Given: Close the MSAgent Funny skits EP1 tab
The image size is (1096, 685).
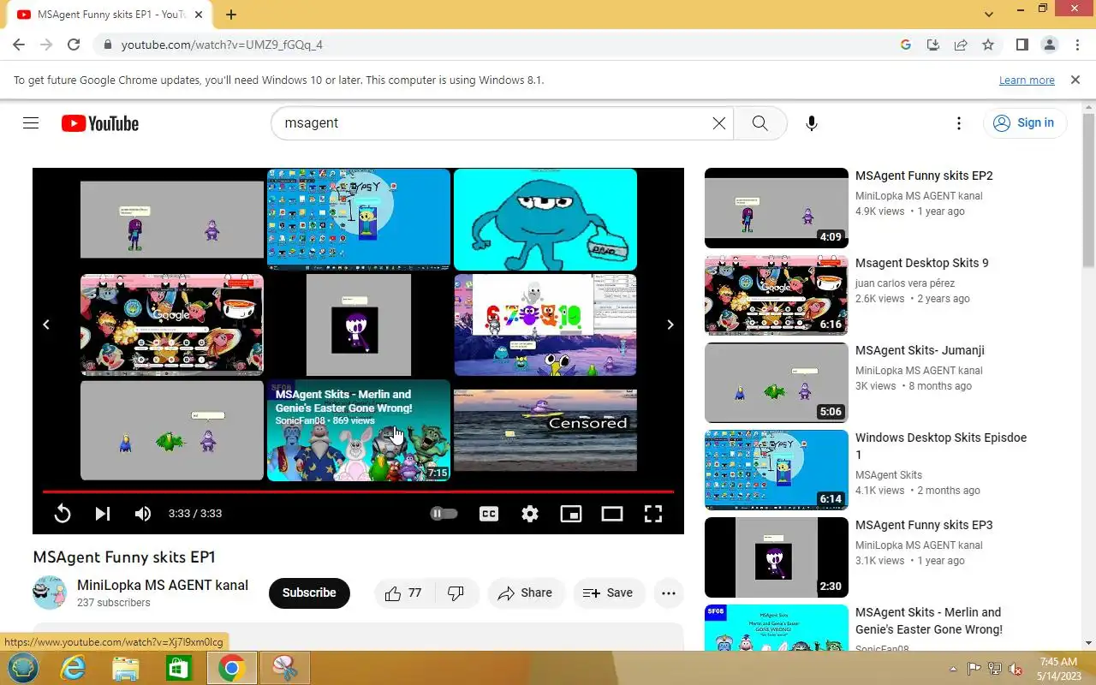Looking at the screenshot, I should 199,15.
